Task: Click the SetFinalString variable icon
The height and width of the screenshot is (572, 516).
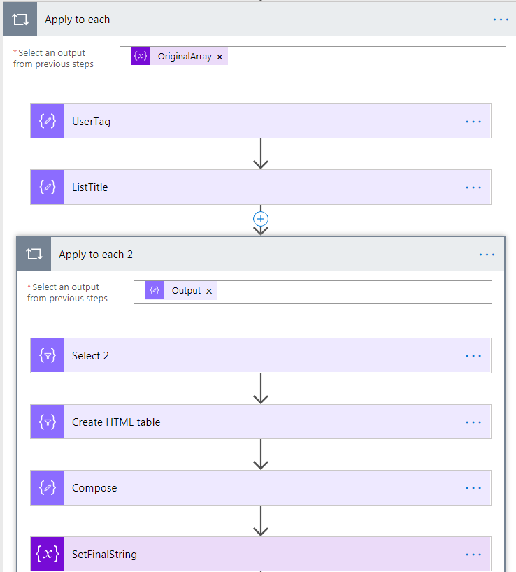Action: point(47,554)
